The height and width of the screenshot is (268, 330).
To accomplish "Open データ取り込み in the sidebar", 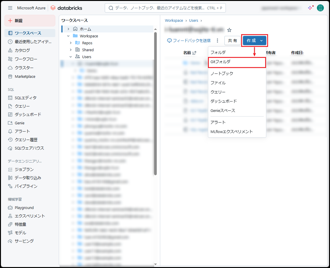I will (x=30, y=178).
